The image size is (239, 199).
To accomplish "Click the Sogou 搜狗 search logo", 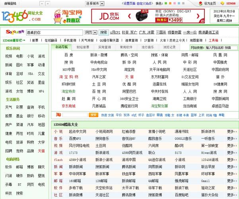I will point(15,32).
